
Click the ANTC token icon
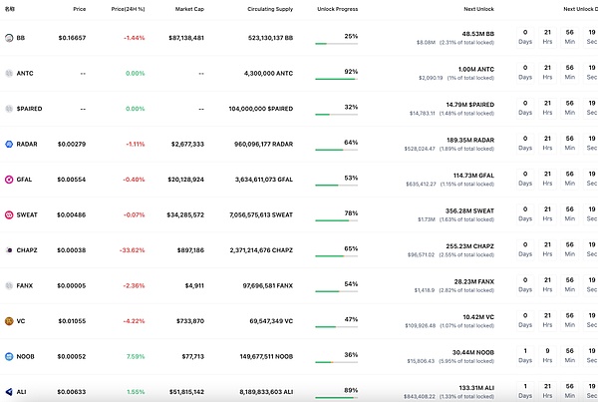pos(8,74)
